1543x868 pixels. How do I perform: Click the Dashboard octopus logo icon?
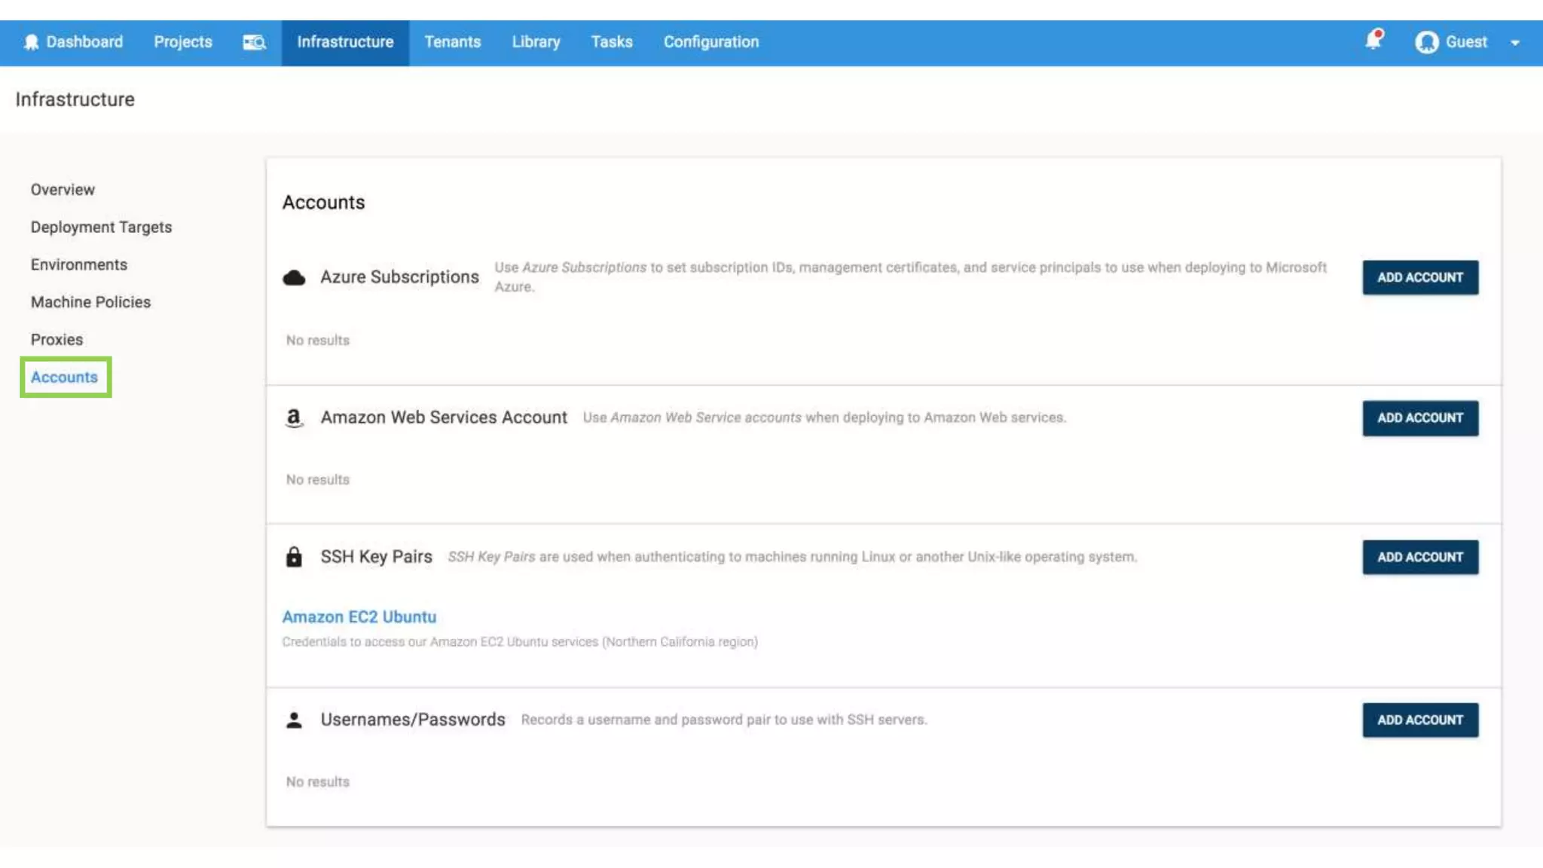(31, 42)
